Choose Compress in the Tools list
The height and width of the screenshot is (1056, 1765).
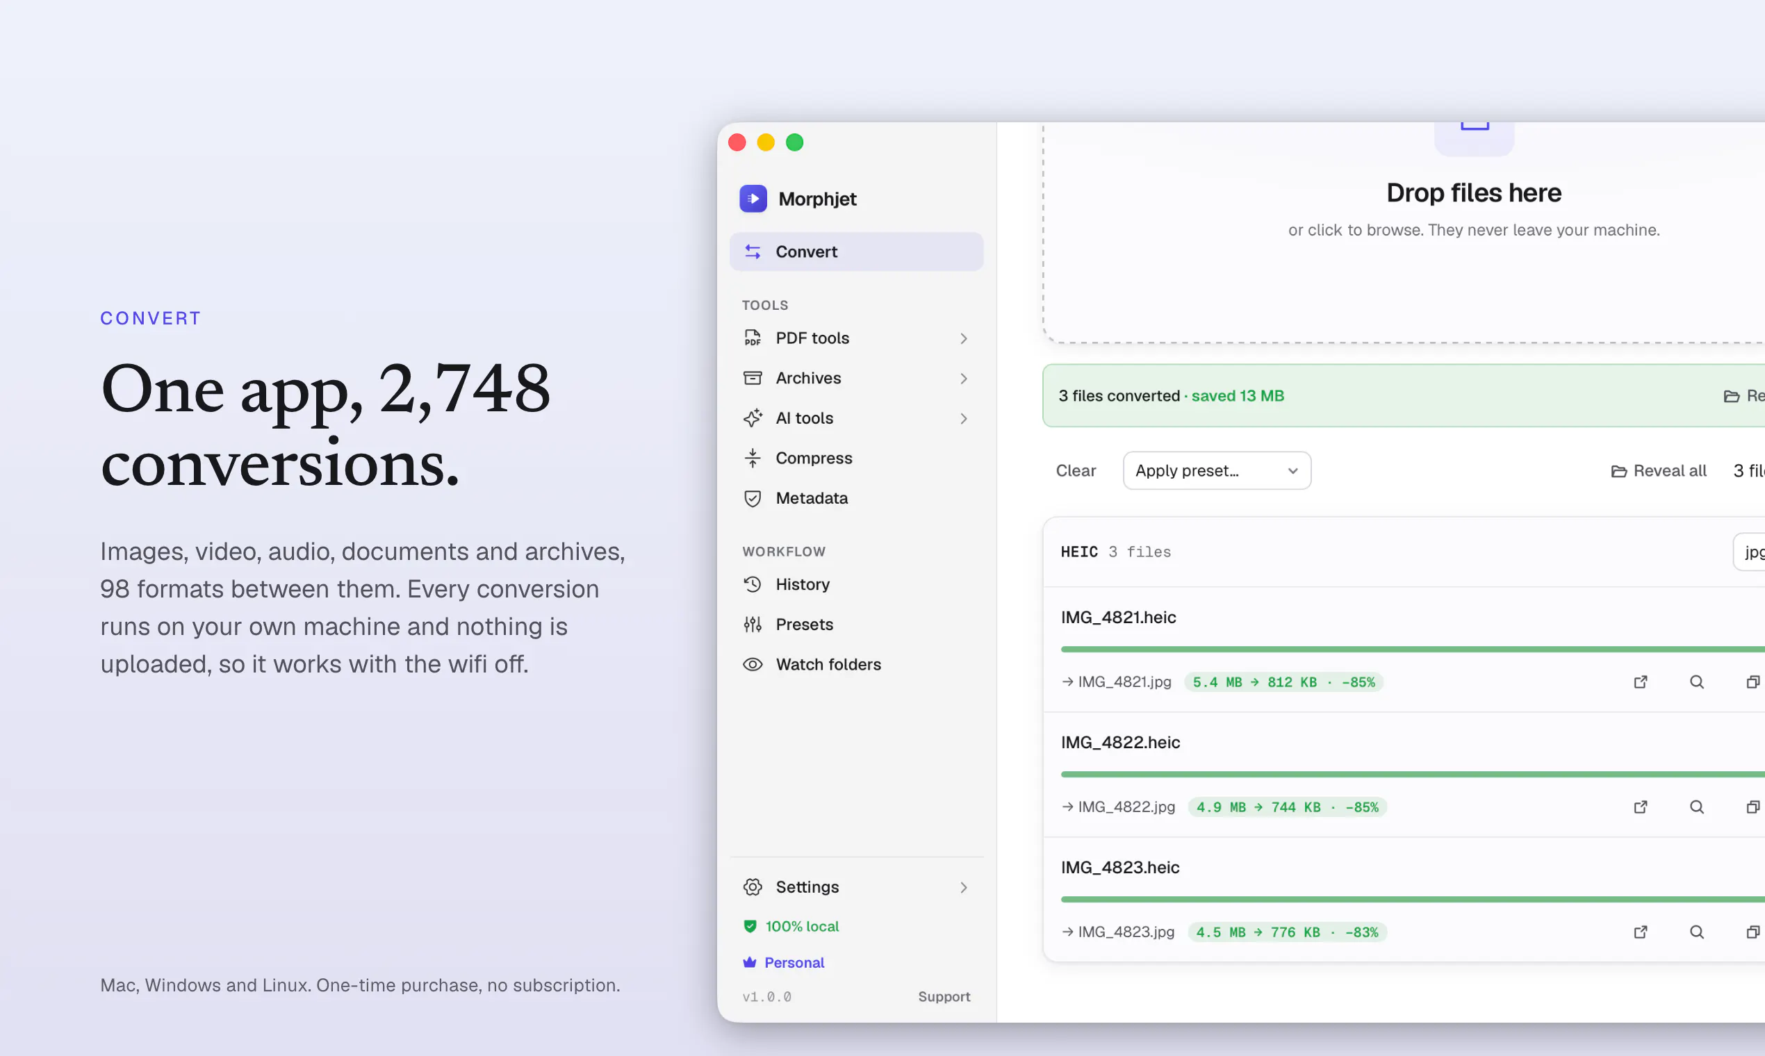(856, 459)
